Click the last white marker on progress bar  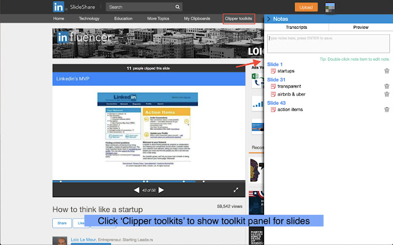pos(203,181)
